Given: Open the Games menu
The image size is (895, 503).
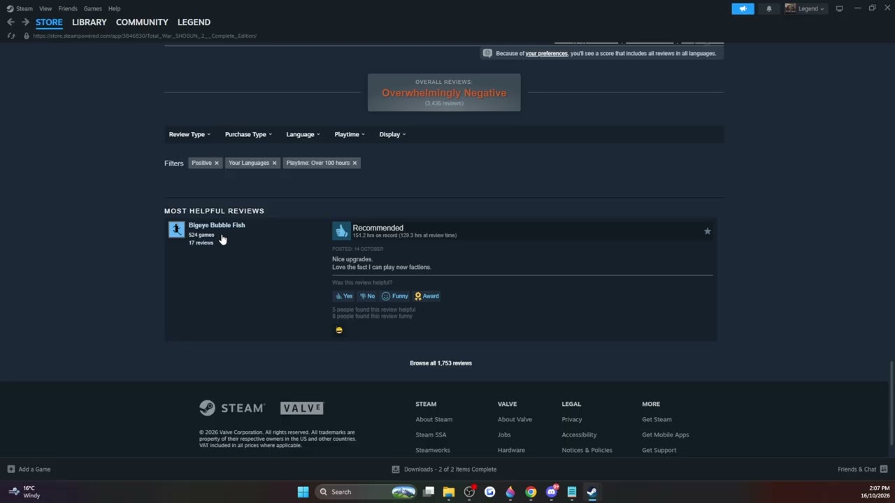Looking at the screenshot, I should (x=92, y=8).
